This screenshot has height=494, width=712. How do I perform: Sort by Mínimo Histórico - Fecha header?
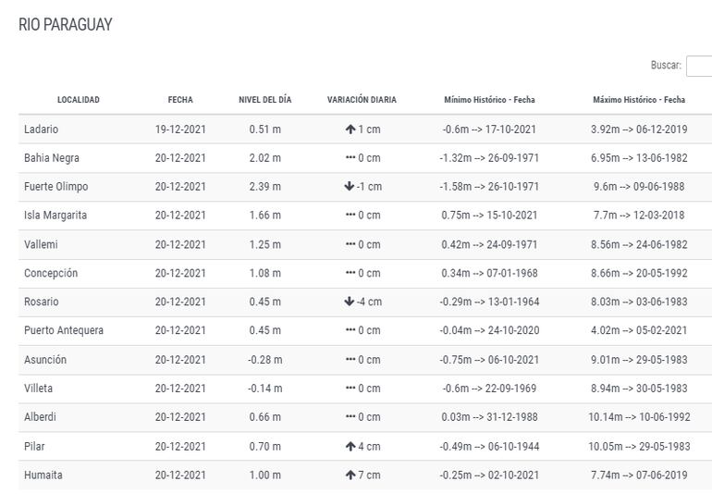click(489, 100)
